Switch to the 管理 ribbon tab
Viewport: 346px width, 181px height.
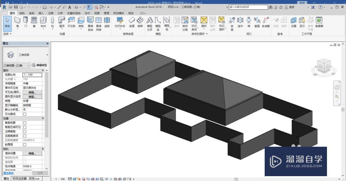pos(106,13)
